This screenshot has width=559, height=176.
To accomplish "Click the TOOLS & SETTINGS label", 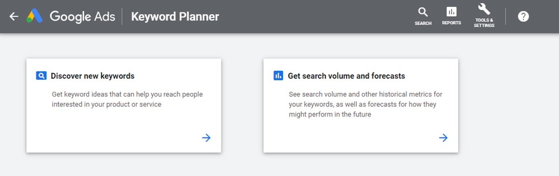I will pyautogui.click(x=484, y=23).
